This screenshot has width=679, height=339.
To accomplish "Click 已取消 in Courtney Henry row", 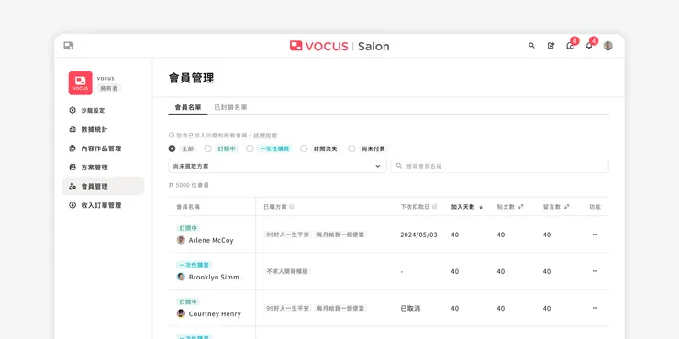I will coord(410,308).
